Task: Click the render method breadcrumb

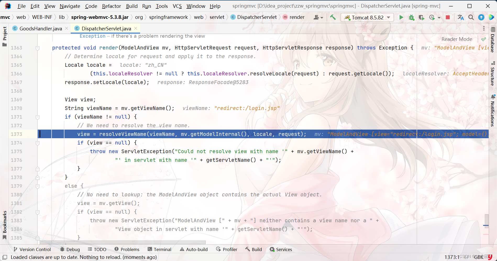Action: 294,17
